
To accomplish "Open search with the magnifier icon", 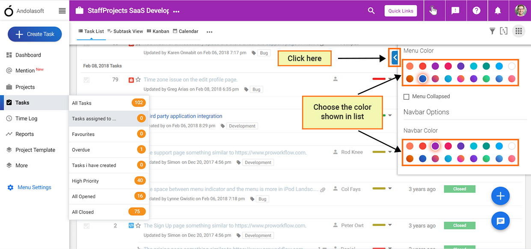I will pos(371,11).
